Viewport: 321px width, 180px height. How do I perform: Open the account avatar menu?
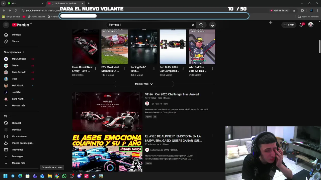[x=311, y=25]
